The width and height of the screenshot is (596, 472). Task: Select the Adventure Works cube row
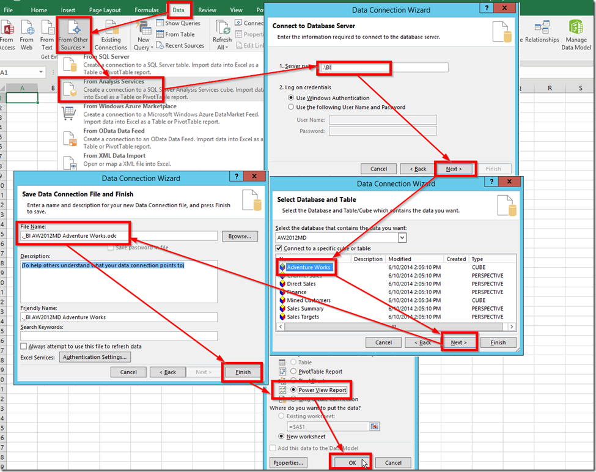(397, 267)
